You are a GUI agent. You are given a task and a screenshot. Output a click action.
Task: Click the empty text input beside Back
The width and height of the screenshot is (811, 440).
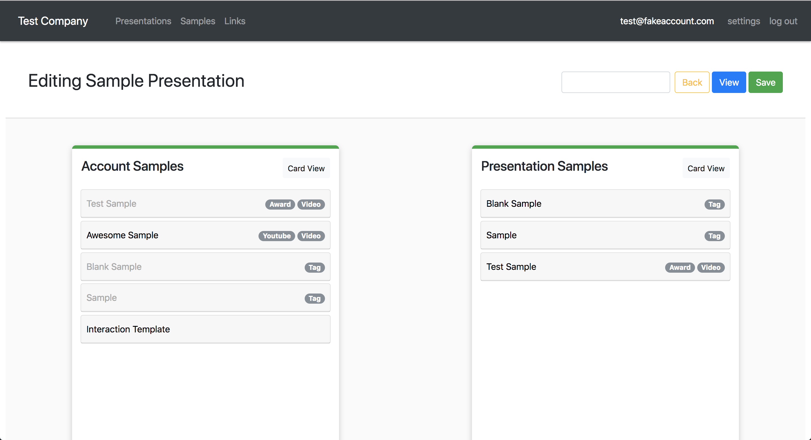point(615,82)
